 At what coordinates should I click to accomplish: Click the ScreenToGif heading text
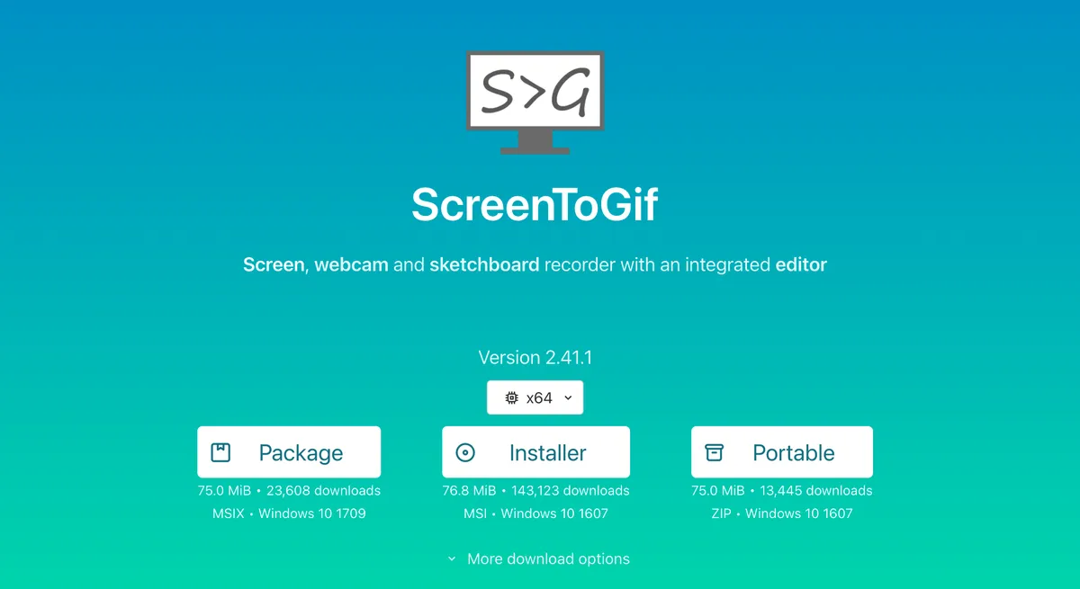pos(535,205)
